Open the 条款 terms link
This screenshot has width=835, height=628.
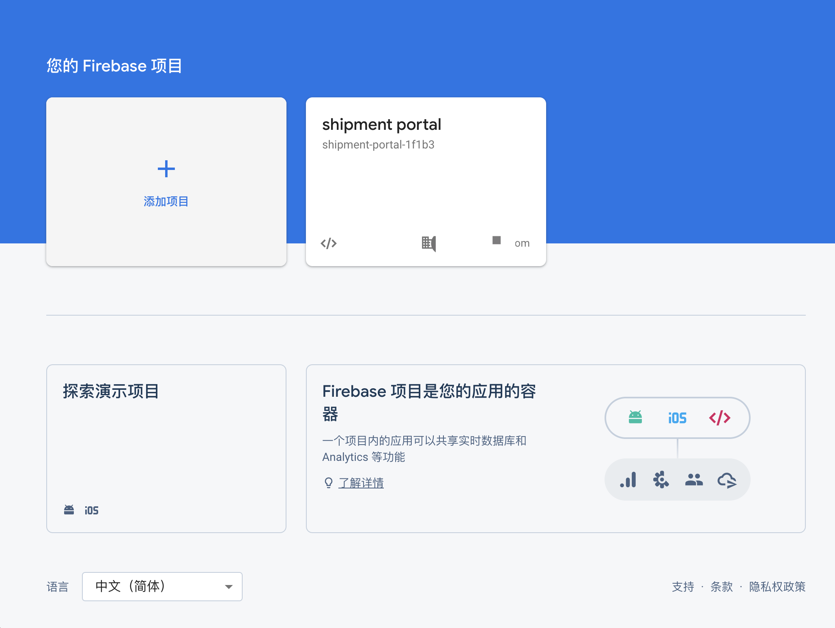point(721,587)
